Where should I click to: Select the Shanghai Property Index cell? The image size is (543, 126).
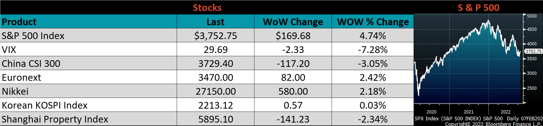(x=55, y=119)
